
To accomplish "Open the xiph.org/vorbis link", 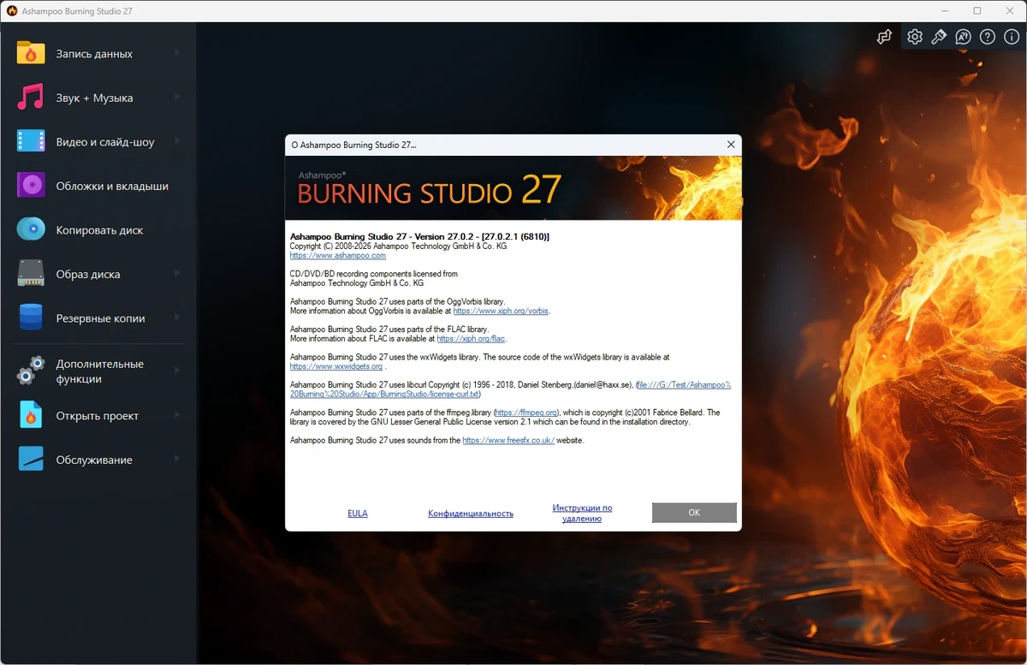I will (501, 312).
